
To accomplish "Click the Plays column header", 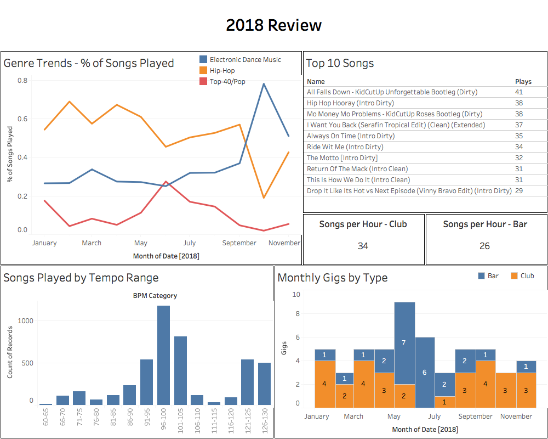I will pos(523,82).
